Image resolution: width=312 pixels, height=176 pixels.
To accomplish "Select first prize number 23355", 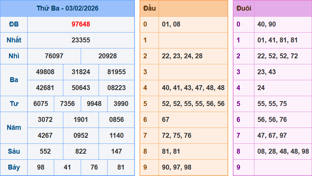I will coord(81,40).
